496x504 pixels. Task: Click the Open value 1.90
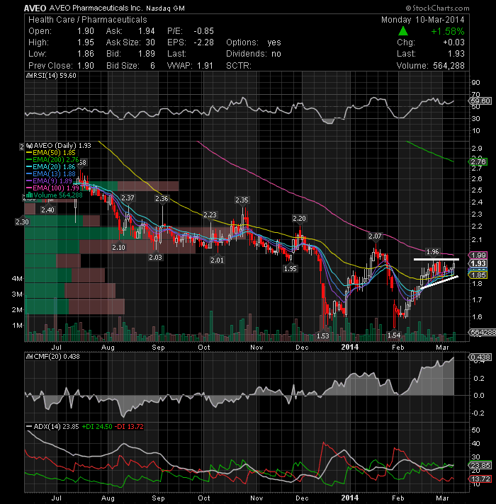pos(86,31)
